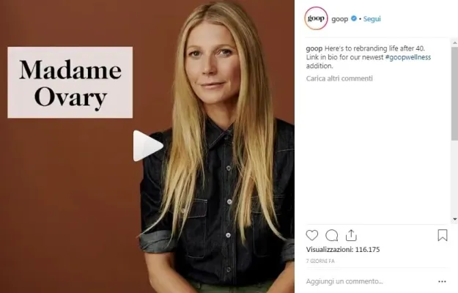Click the goop username in the caption
The height and width of the screenshot is (293, 458).
(x=314, y=48)
